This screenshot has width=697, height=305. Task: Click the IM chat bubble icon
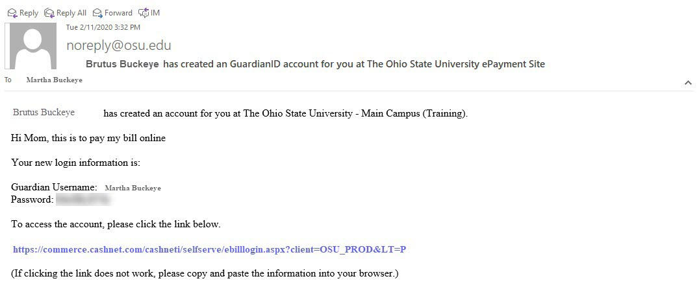pos(144,13)
